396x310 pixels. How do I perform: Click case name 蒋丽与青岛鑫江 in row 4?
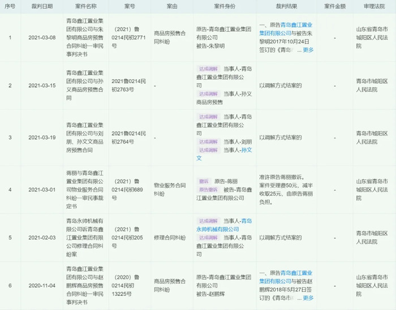click(x=85, y=190)
